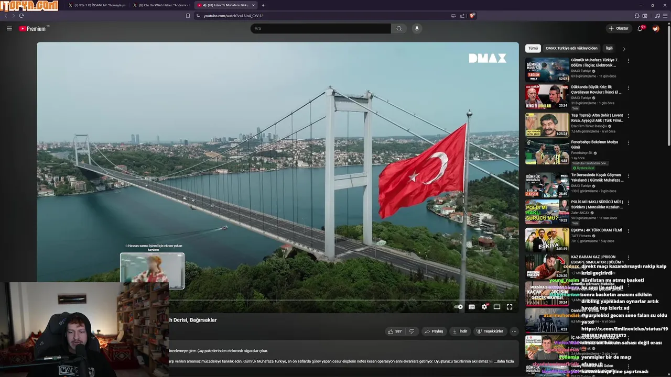Switch to theater mode view

point(497,307)
